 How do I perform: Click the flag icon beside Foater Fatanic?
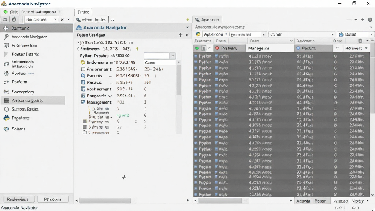7,54
